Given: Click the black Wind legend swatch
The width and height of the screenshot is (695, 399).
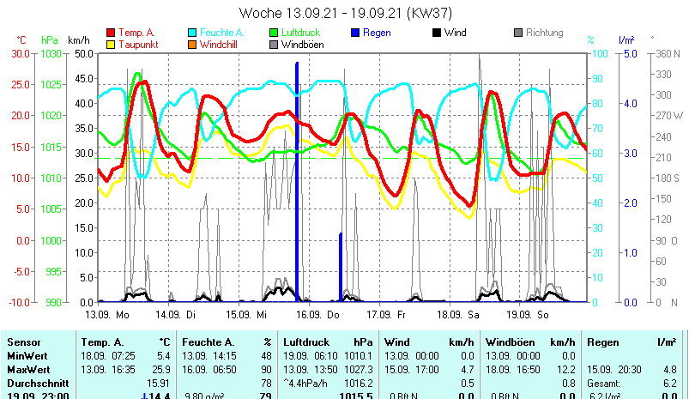Looking at the screenshot, I should [x=437, y=33].
